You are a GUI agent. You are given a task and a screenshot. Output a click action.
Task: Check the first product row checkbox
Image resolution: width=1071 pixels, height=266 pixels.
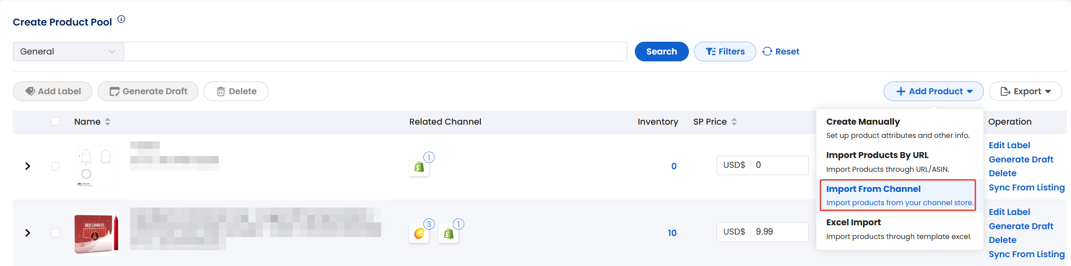tap(56, 166)
